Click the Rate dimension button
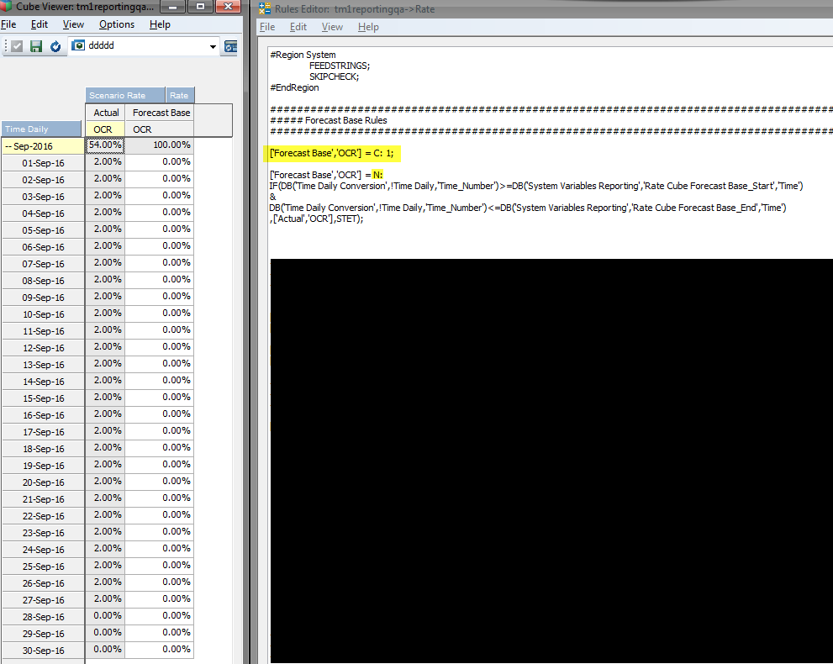 point(179,96)
